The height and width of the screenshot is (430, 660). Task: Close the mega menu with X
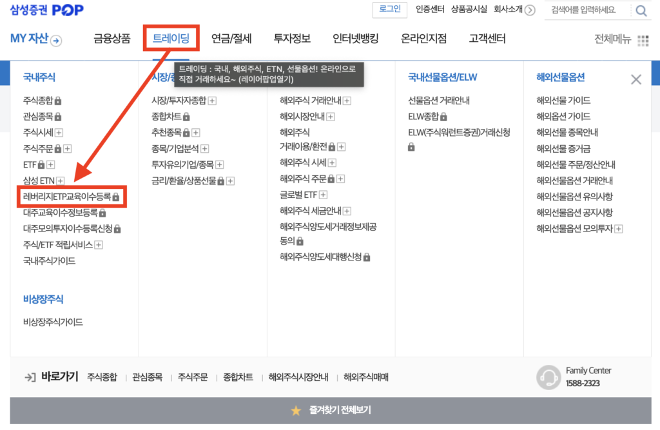(x=636, y=79)
